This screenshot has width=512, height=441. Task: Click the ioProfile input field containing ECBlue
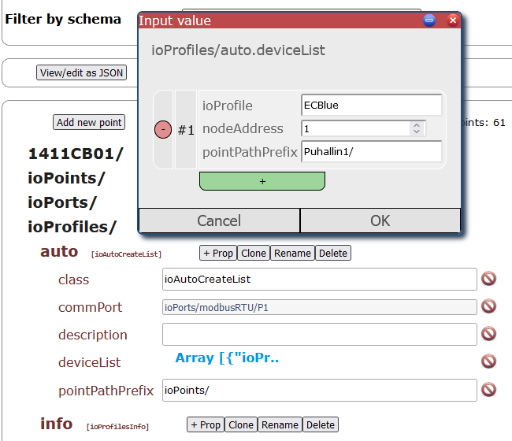coord(371,106)
